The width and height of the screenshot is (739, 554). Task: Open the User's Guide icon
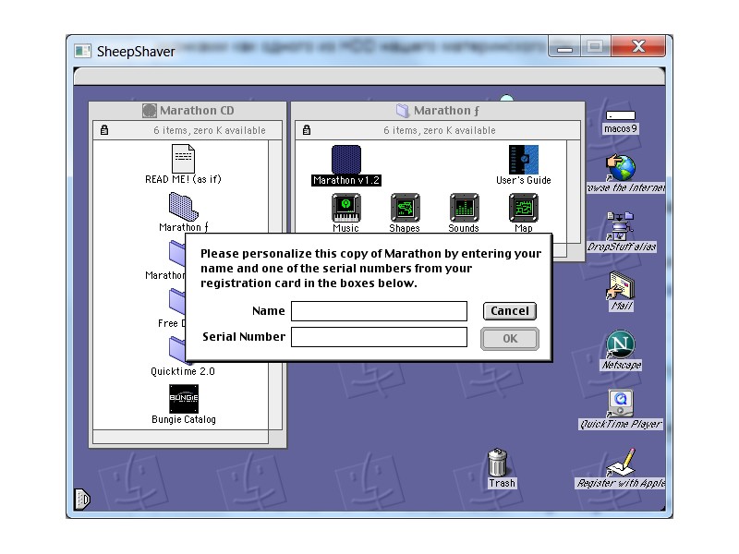pyautogui.click(x=523, y=160)
